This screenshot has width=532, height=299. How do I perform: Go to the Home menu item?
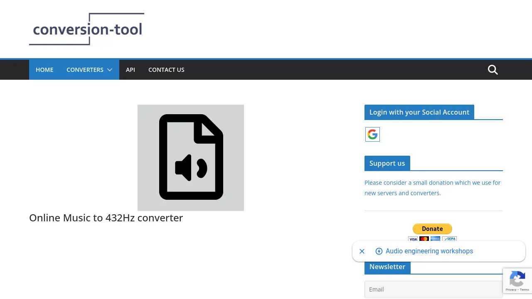click(44, 70)
